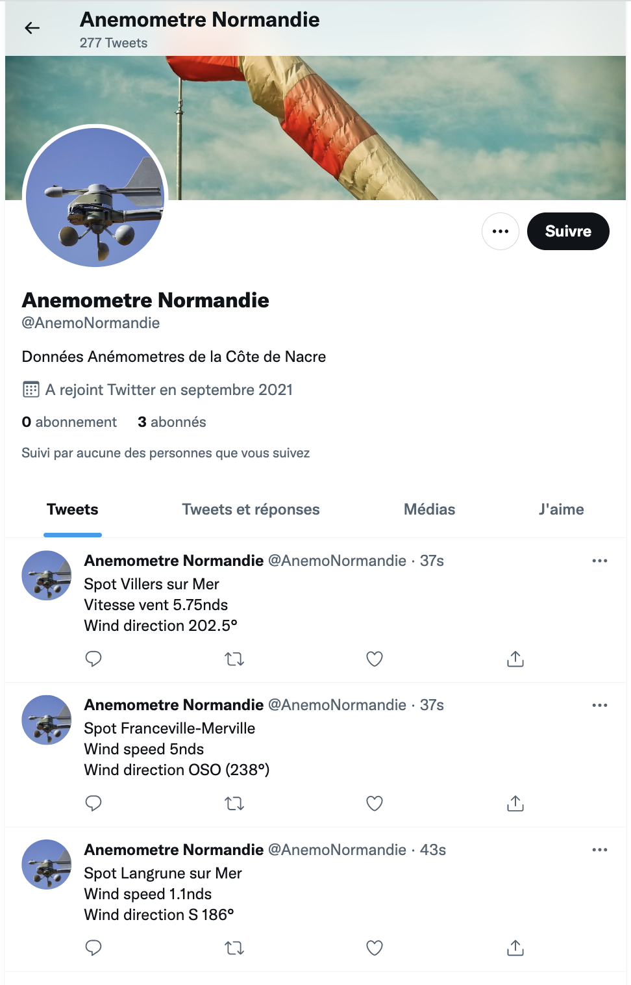Reply to the Villers sur Mer tweet
The height and width of the screenshot is (985, 631).
pos(93,659)
